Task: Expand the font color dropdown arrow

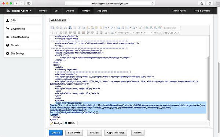Action: pos(109,33)
